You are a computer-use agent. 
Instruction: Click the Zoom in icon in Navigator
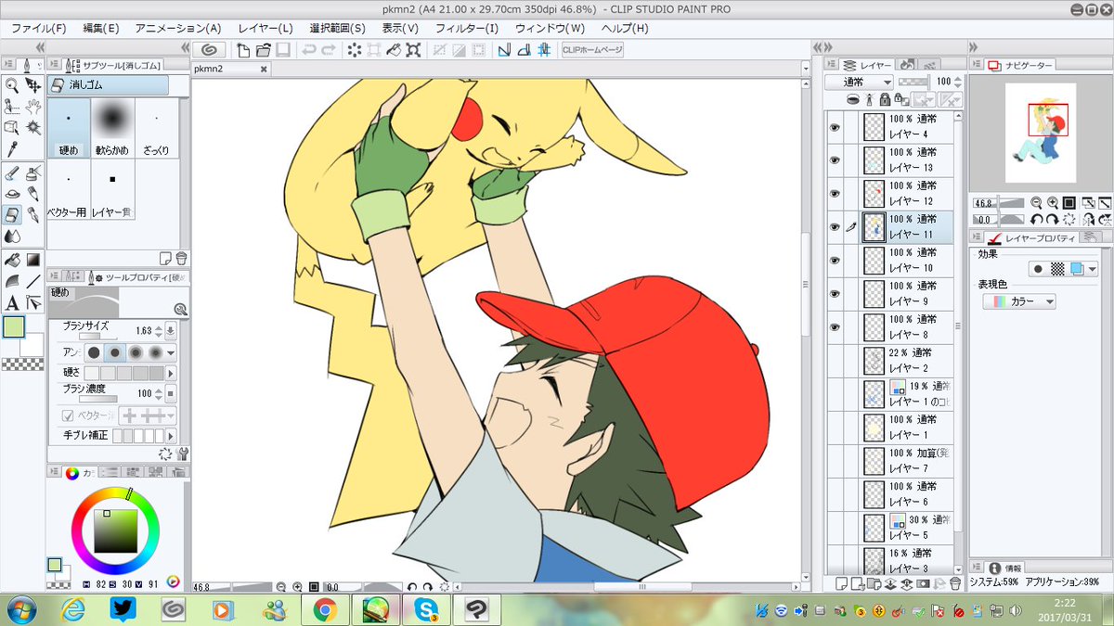[x=1053, y=202]
